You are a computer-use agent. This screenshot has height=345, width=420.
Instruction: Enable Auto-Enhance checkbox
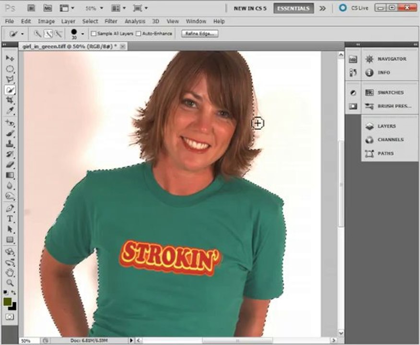138,34
